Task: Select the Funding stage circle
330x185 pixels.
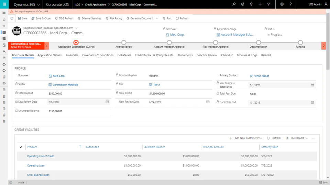Action: [300, 42]
